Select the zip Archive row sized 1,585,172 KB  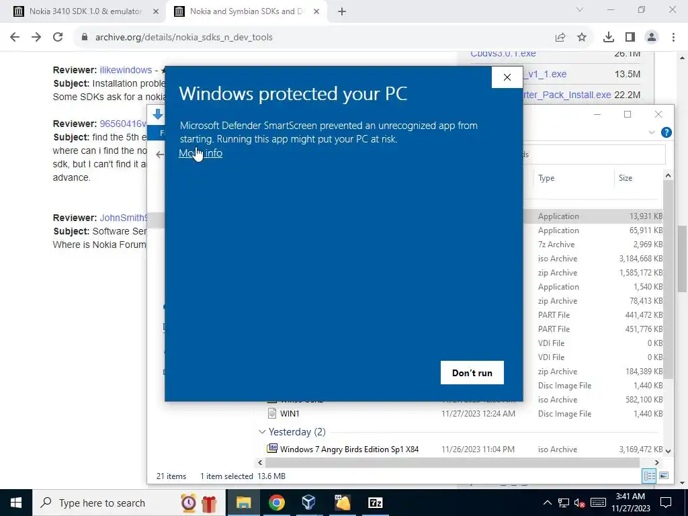(593, 273)
